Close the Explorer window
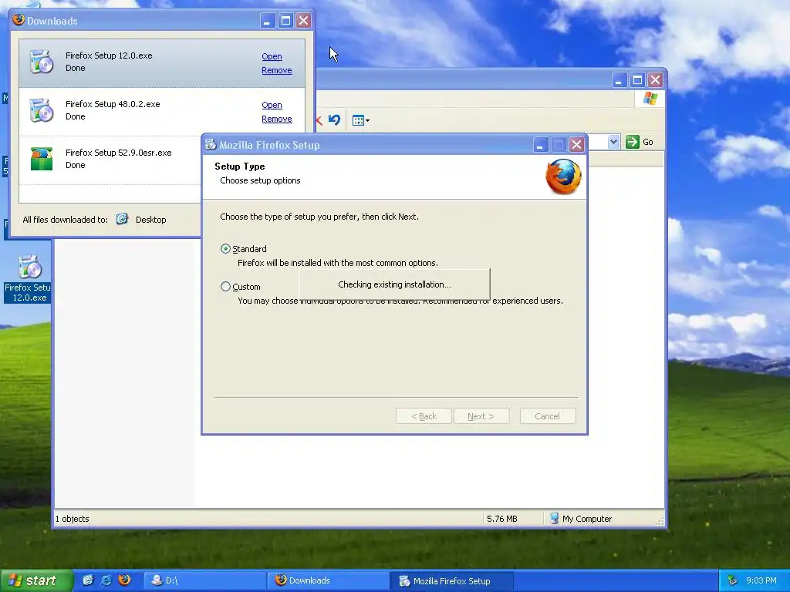 coord(655,80)
